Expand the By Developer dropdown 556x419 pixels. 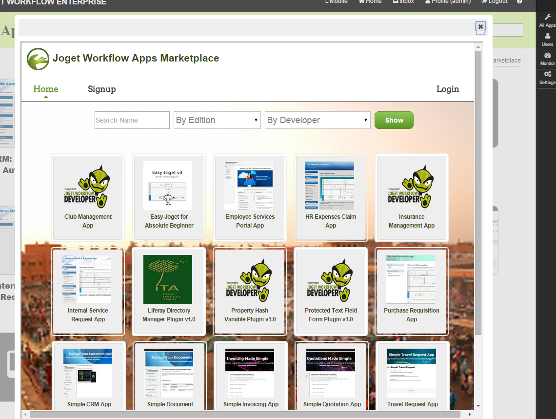(x=317, y=120)
